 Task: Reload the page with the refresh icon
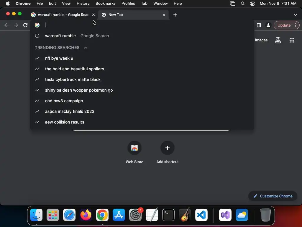(x=25, y=25)
